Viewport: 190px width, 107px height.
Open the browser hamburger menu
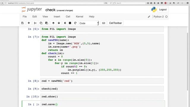[x=188, y=3]
